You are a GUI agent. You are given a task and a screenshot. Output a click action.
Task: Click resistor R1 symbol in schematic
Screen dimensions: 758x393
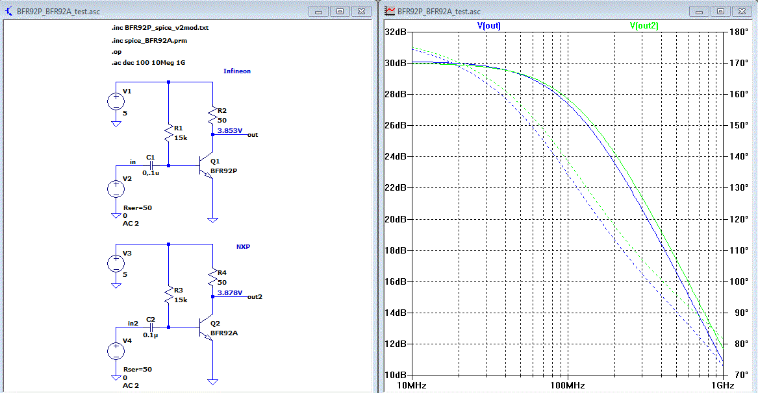pos(169,133)
